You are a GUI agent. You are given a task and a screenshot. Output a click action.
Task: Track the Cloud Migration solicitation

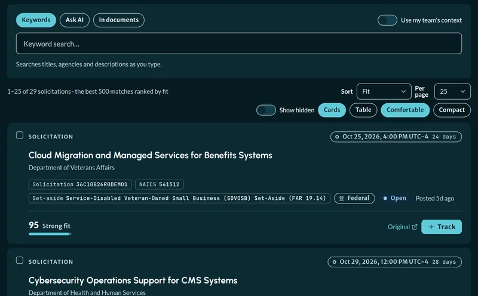point(442,227)
